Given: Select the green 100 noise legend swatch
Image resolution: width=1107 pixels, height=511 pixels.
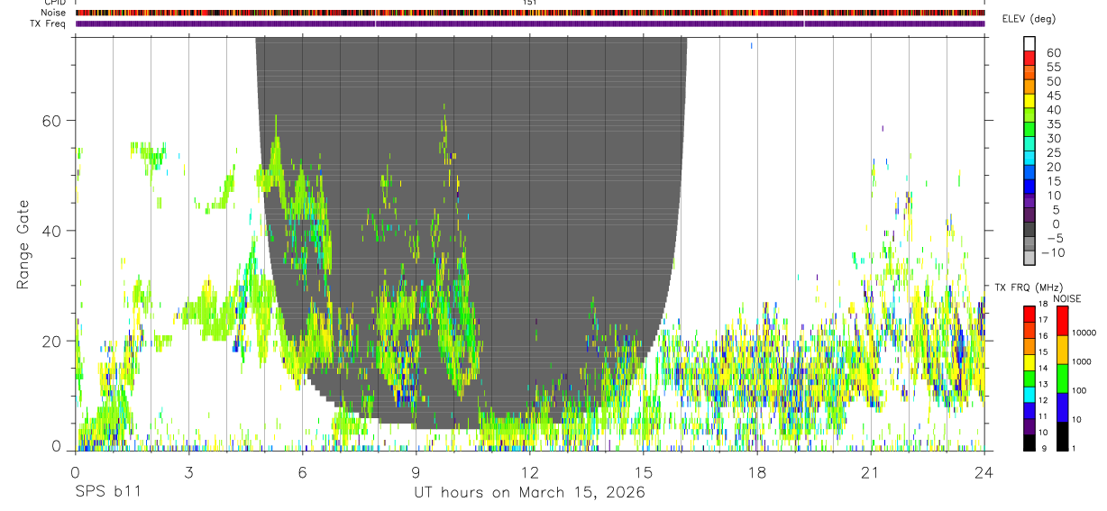Looking at the screenshot, I should 1062,379.
